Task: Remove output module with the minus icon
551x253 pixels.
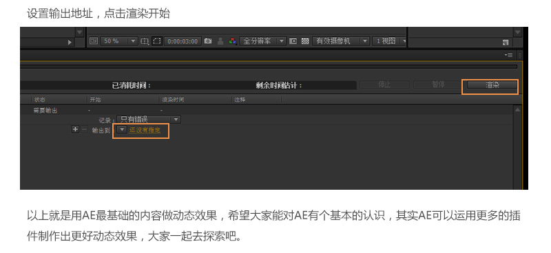Action: (84, 129)
